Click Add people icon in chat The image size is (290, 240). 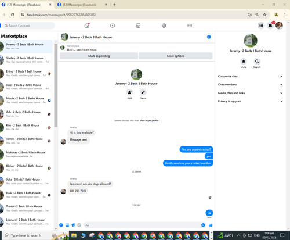pos(129,92)
